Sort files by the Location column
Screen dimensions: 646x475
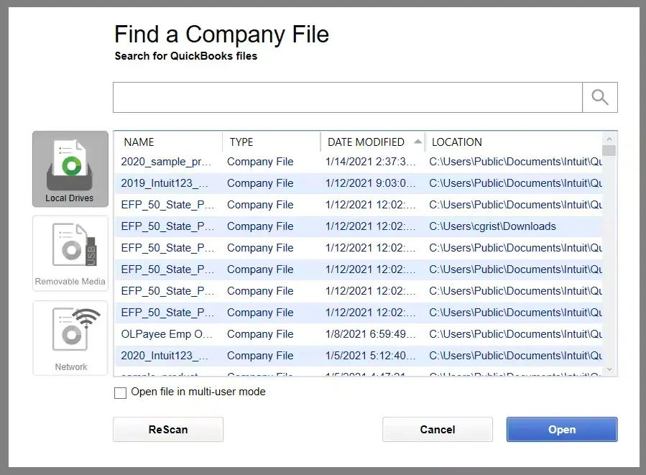pyautogui.click(x=456, y=142)
